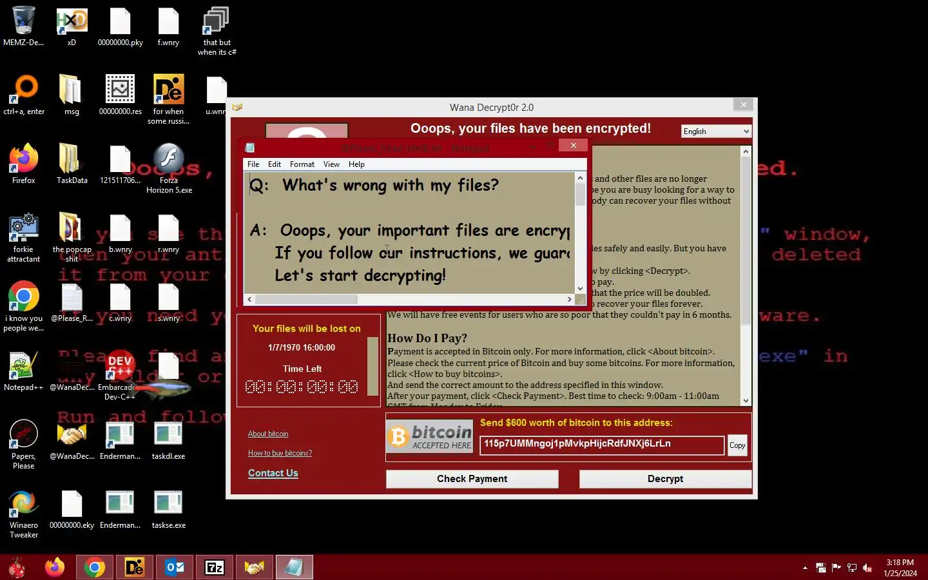
Task: Click the Decrypt button
Action: [x=665, y=479]
